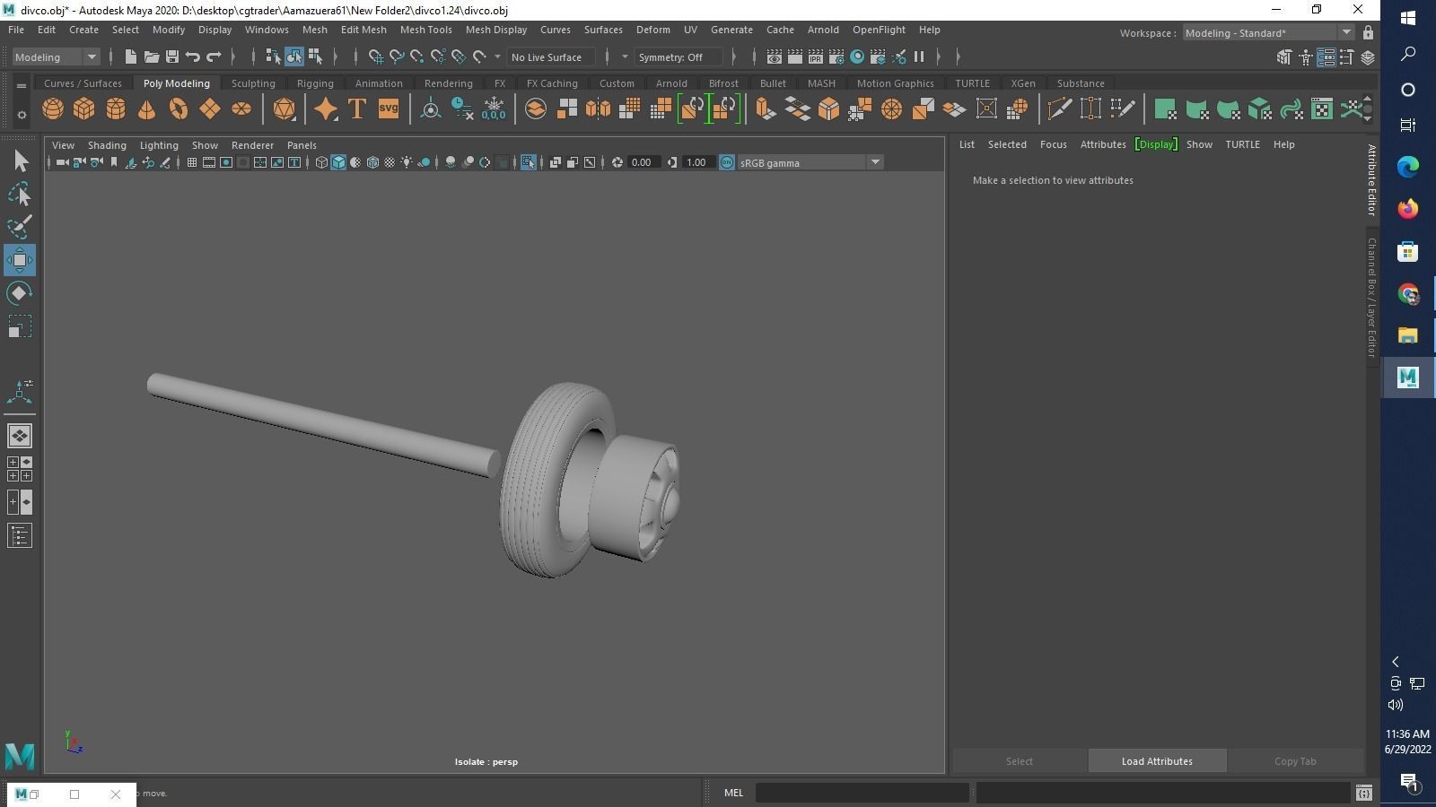Open the Symmetry: Off dropdown
Screen dimensions: 1436x807
[x=677, y=57]
